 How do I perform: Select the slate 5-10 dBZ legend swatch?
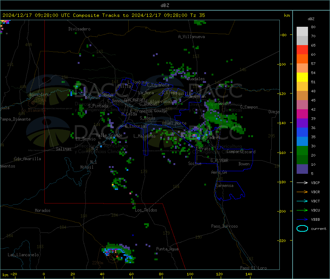302,169
